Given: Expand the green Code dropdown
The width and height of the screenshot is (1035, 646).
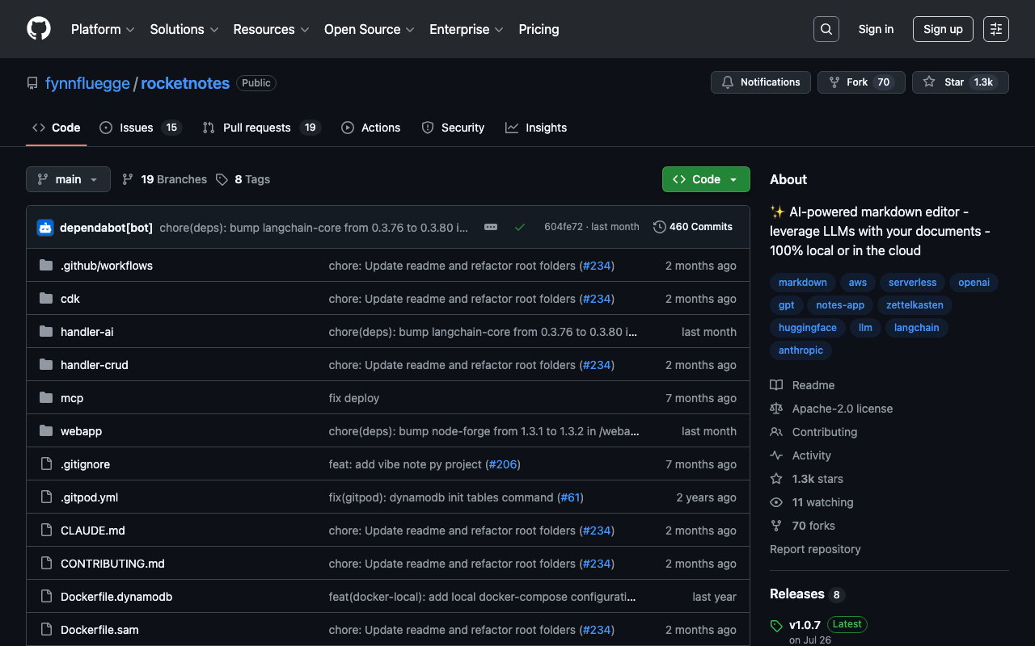Looking at the screenshot, I should (x=706, y=179).
